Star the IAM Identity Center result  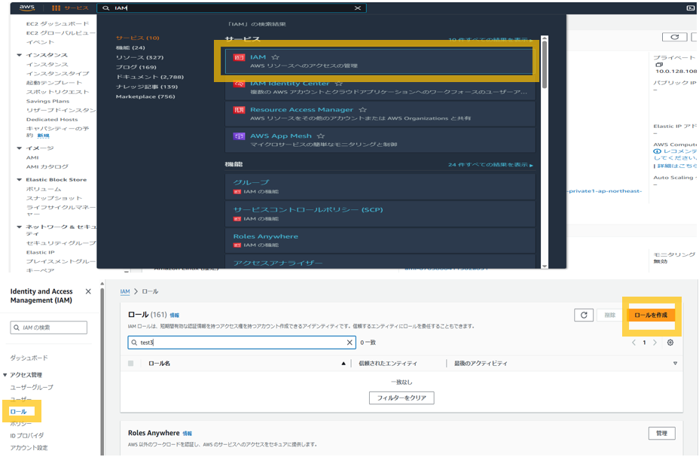click(339, 84)
